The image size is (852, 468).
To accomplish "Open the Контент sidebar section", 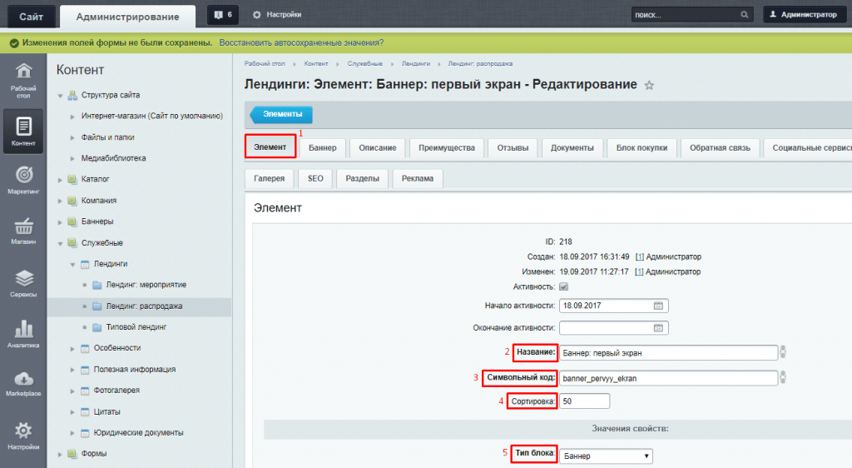I will click(x=23, y=132).
